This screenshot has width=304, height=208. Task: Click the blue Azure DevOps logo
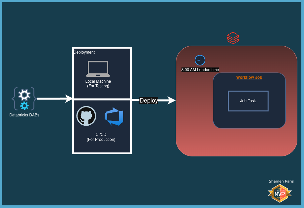(x=114, y=116)
